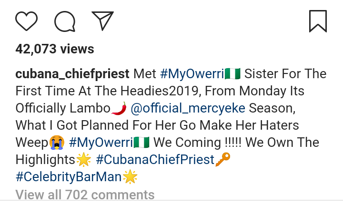Click the crying face emoji after Weep
The height and width of the screenshot is (206, 343).
(56, 143)
